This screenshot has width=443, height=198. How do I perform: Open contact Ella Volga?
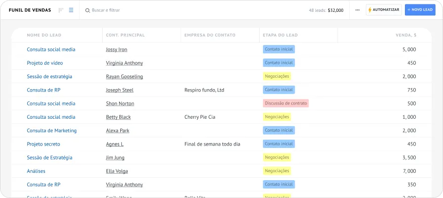click(x=117, y=171)
